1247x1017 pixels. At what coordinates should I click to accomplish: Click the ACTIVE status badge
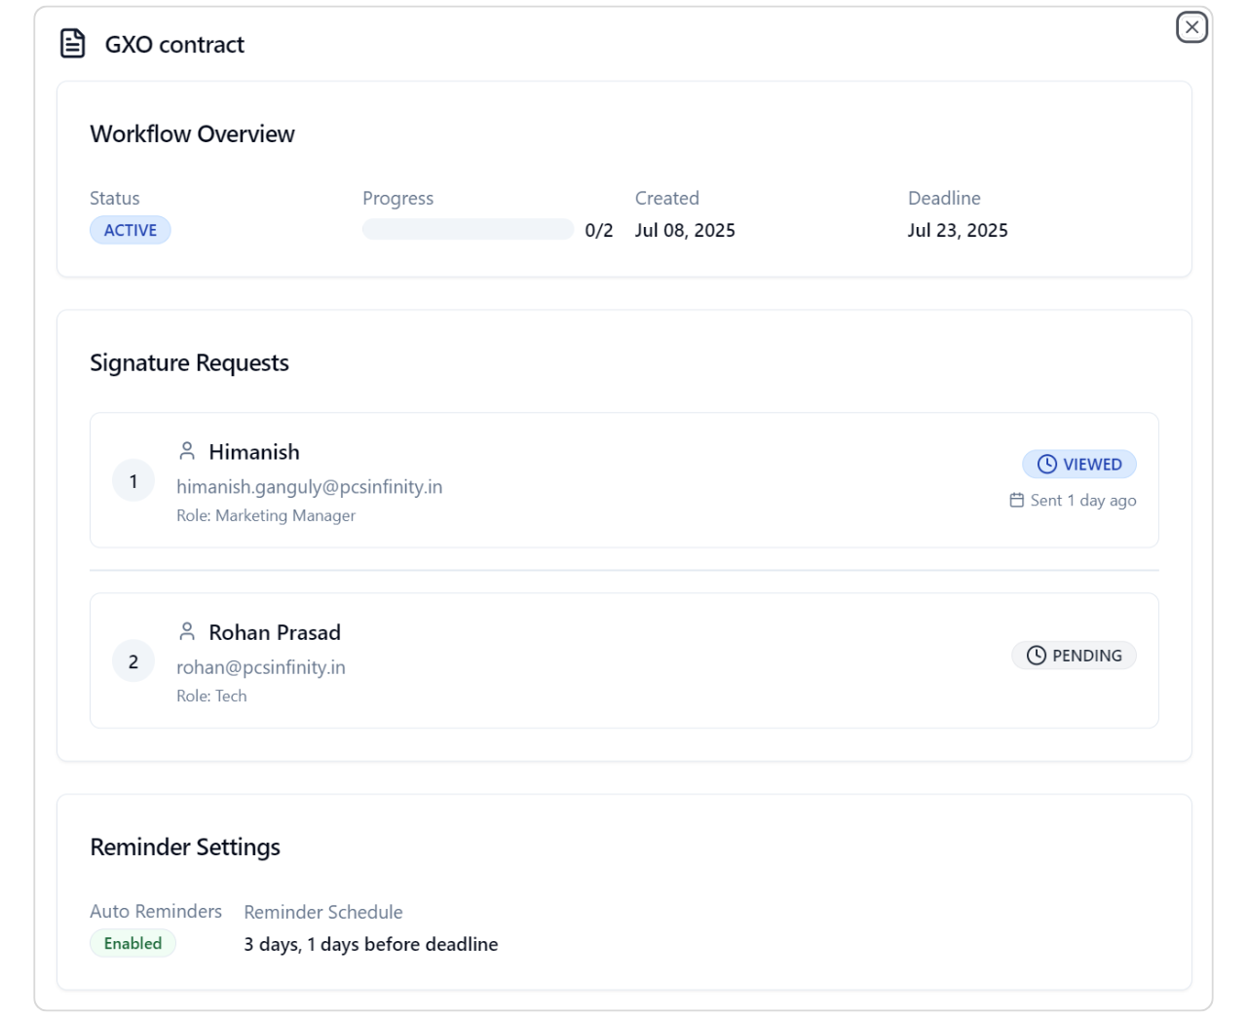coord(131,230)
